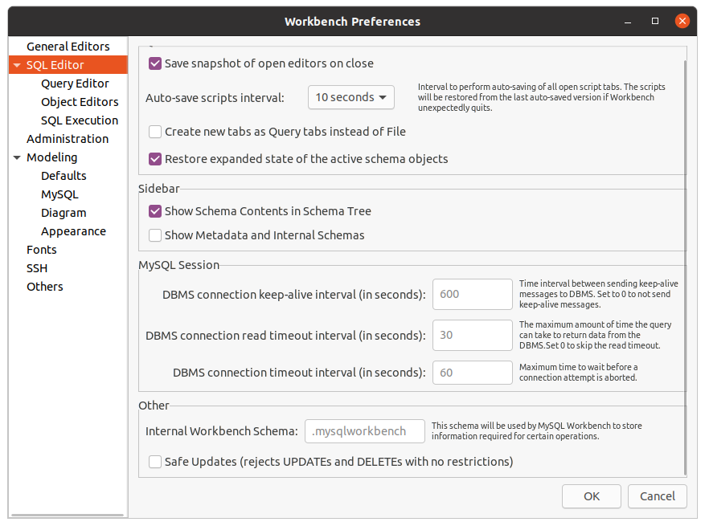Screen dimensions: 705x526
Task: Click the 'Internal Workbench Schema:' label
Action: tap(222, 431)
